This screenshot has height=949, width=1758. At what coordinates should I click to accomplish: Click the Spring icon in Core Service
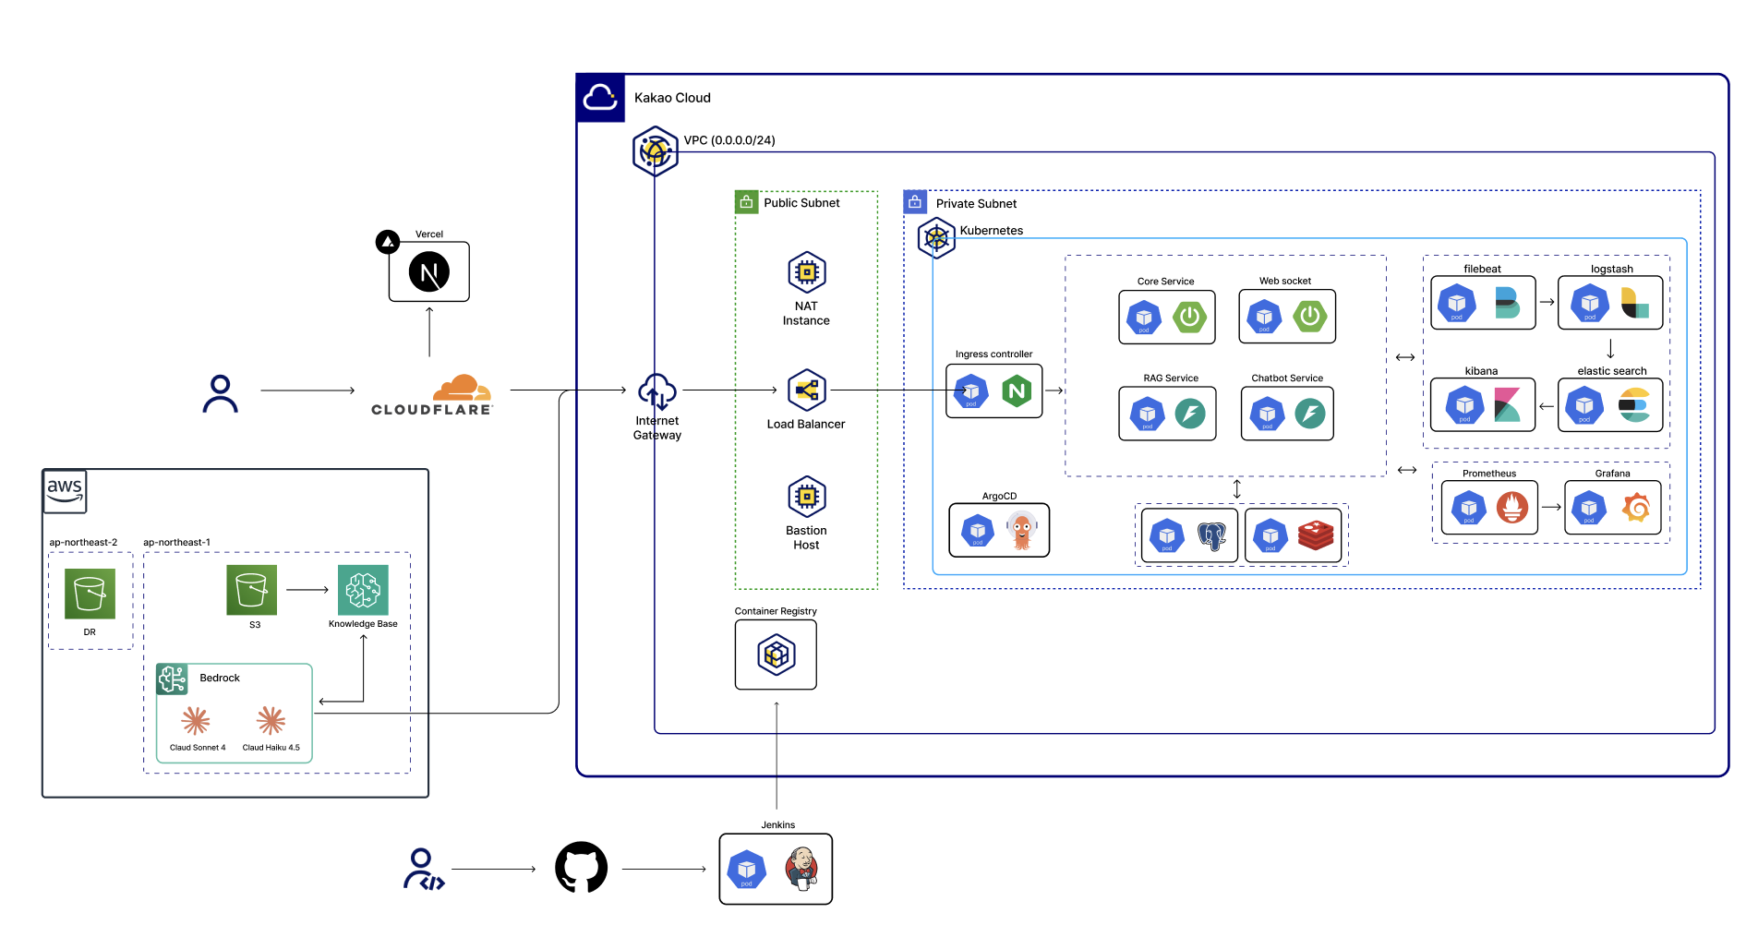tap(1190, 318)
